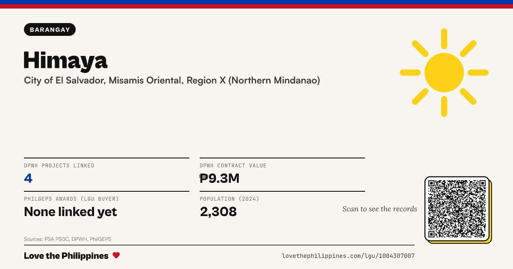Click the ₱9.3M contract value
Screen dimensions: 513x269
pyautogui.click(x=219, y=178)
